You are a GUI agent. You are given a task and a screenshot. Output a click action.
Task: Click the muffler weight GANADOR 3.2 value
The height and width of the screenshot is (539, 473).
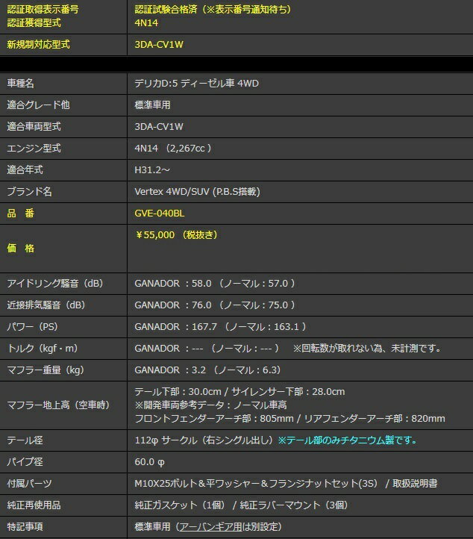click(x=207, y=370)
